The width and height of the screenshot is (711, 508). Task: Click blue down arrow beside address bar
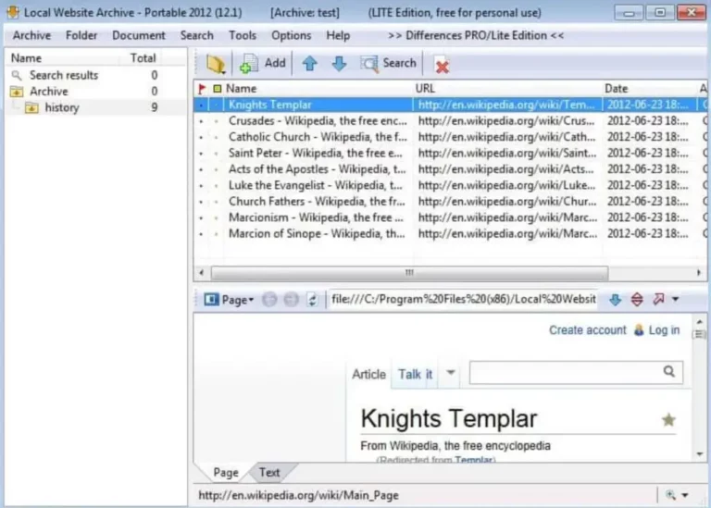pyautogui.click(x=615, y=300)
